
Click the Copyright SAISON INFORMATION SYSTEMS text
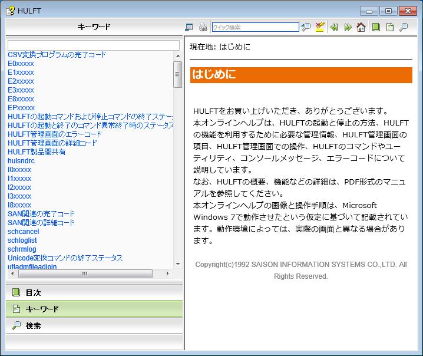(x=301, y=270)
